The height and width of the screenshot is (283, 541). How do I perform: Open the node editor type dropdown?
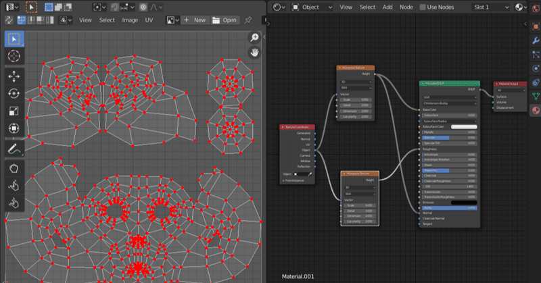coord(279,7)
